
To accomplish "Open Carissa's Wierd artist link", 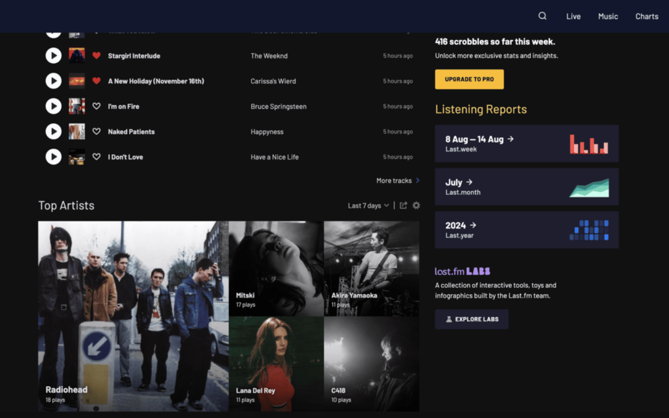I will [x=273, y=81].
